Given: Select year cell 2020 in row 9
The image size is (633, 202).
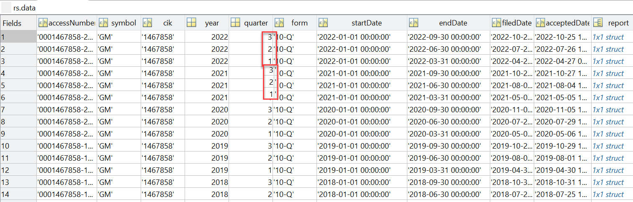Looking at the screenshot, I should [207, 134].
